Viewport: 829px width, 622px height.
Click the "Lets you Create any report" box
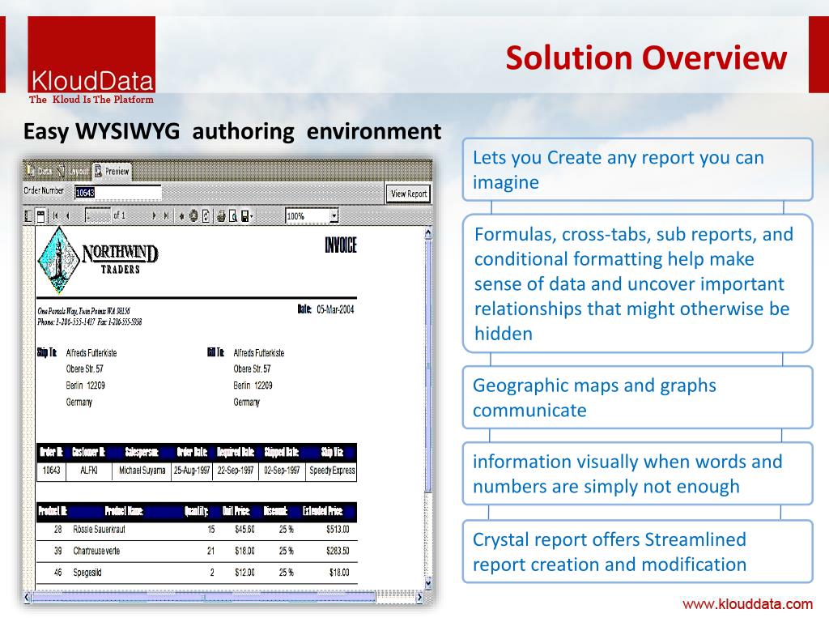click(637, 169)
